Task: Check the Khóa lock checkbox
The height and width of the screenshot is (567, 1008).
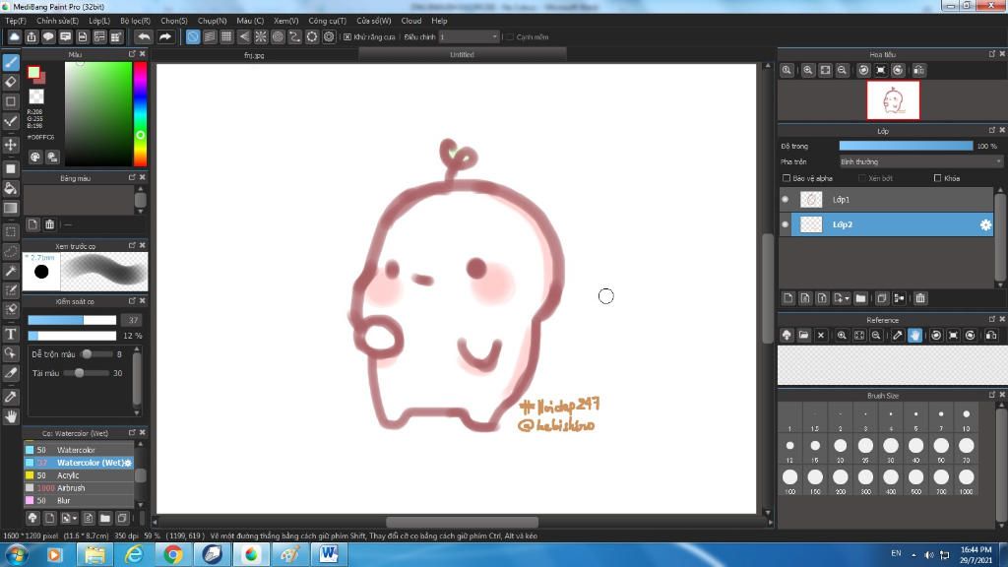Action: click(x=937, y=178)
